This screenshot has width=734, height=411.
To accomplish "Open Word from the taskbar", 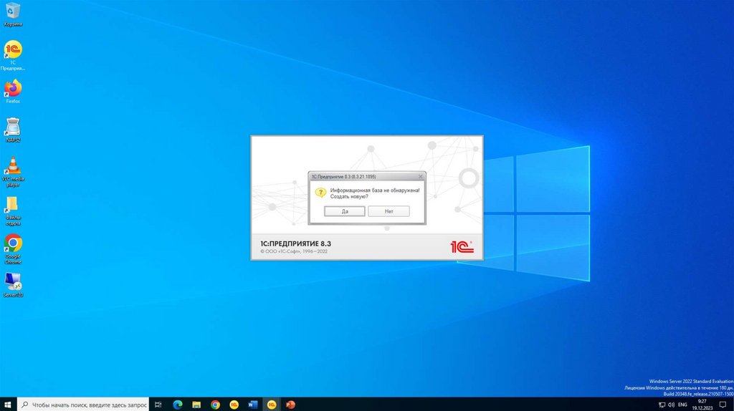I will 253,405.
